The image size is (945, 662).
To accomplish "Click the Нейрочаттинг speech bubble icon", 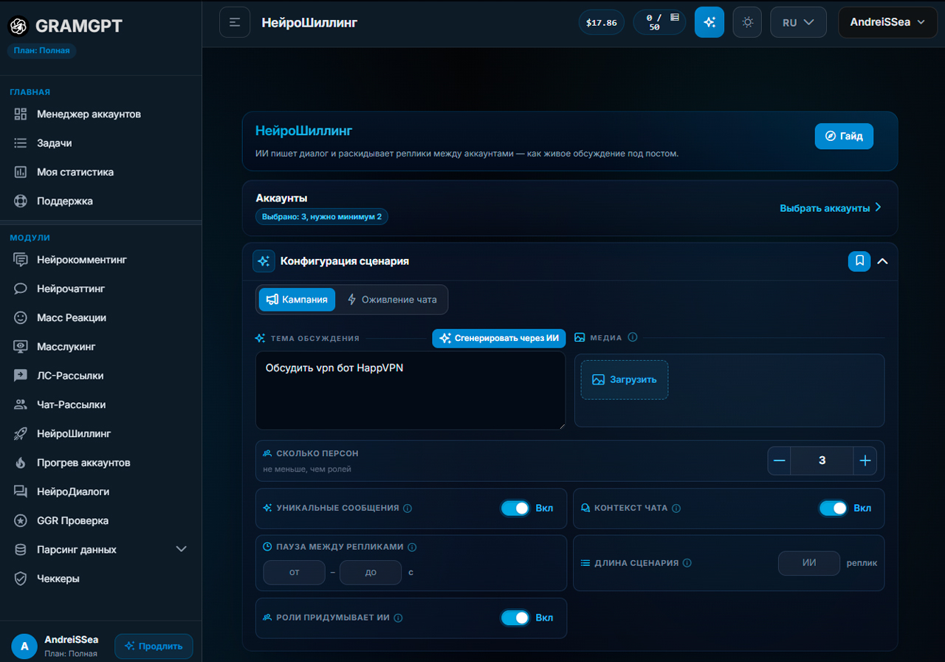I will click(x=21, y=289).
